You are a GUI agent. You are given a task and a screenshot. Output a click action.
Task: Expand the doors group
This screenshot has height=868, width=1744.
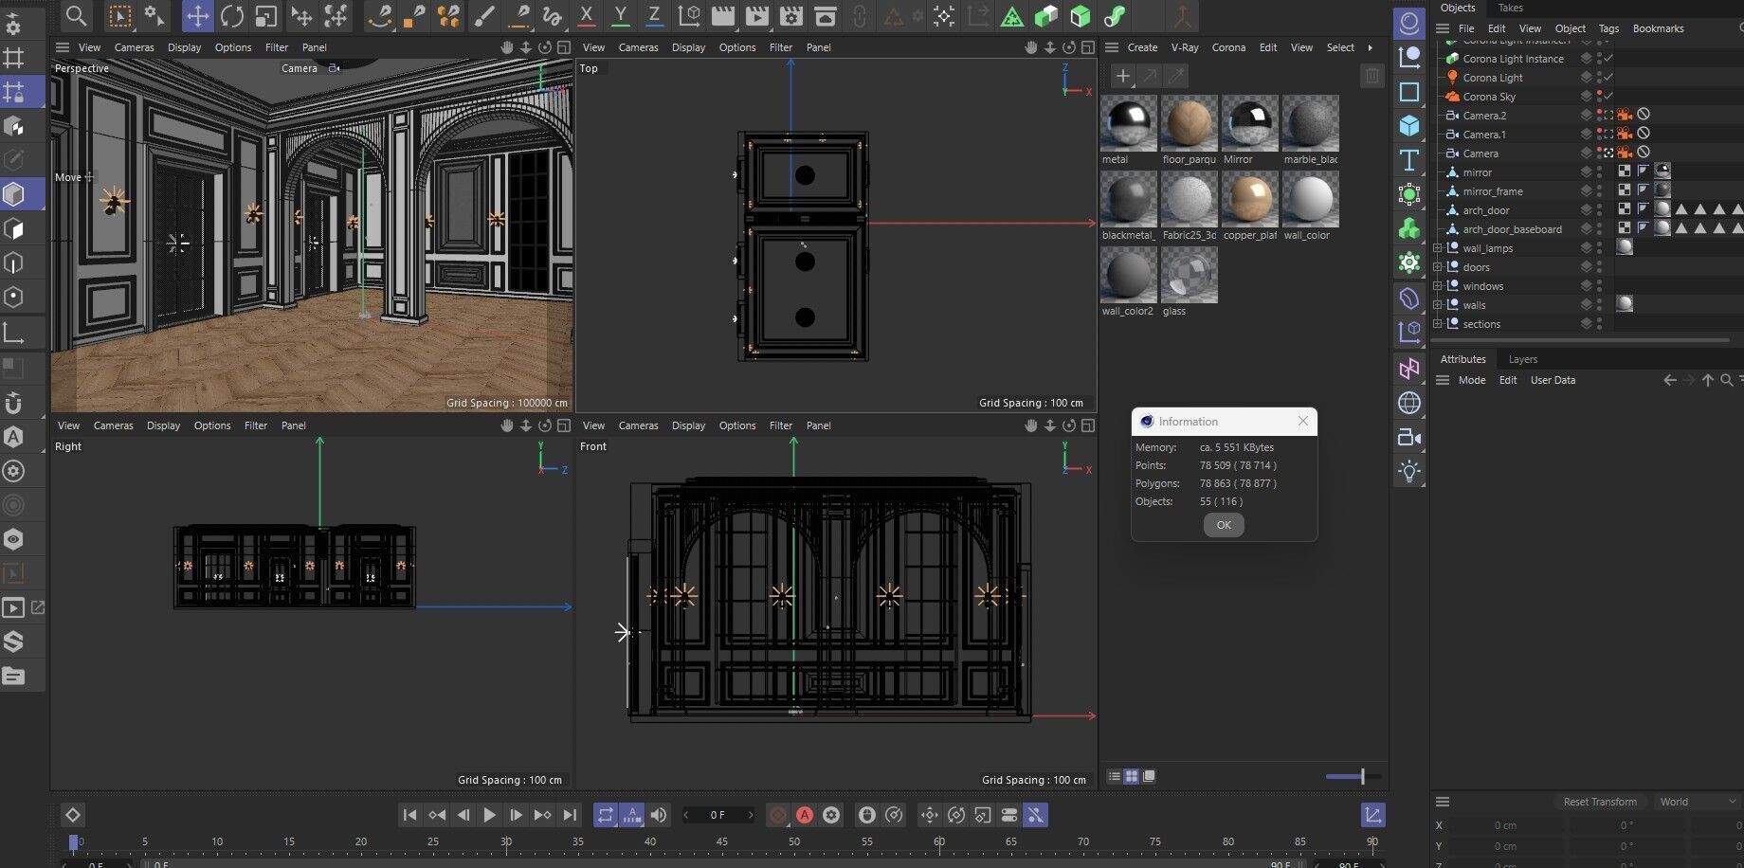coord(1438,267)
